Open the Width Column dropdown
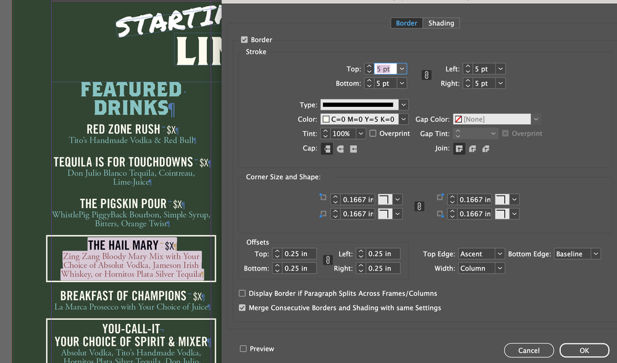The width and height of the screenshot is (617, 363). click(x=500, y=269)
